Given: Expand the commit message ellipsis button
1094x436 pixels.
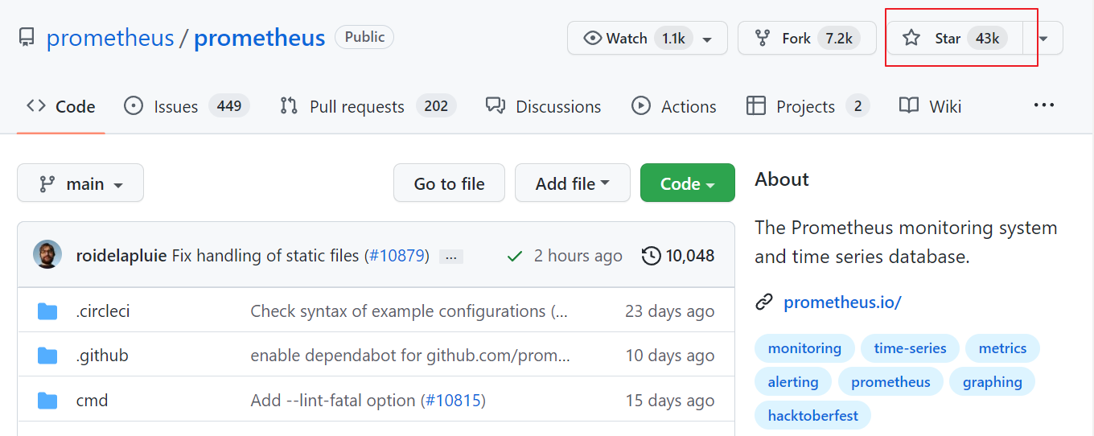Looking at the screenshot, I should (x=451, y=257).
